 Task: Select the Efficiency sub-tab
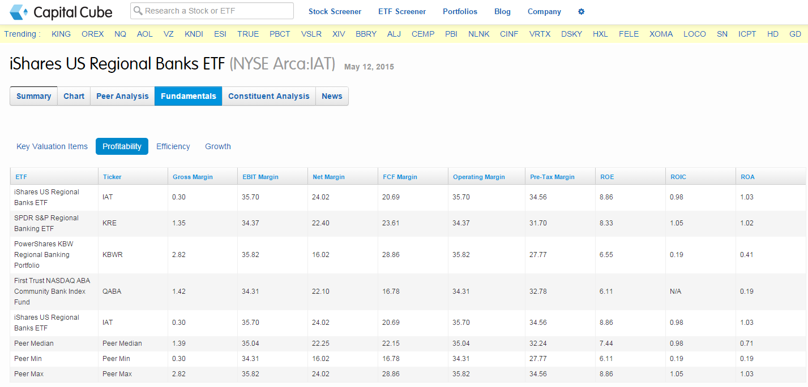[x=173, y=146]
